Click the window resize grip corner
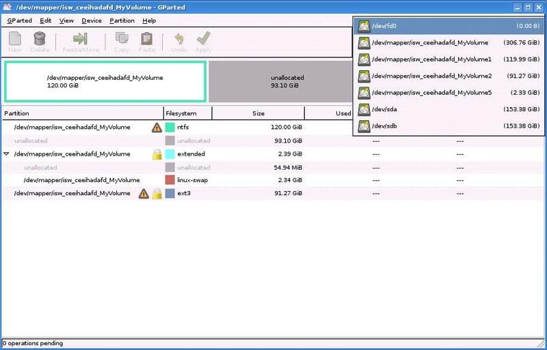Image resolution: width=547 pixels, height=350 pixels. [x=541, y=344]
